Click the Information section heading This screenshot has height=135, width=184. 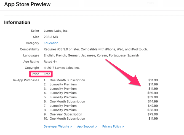[x=17, y=22]
